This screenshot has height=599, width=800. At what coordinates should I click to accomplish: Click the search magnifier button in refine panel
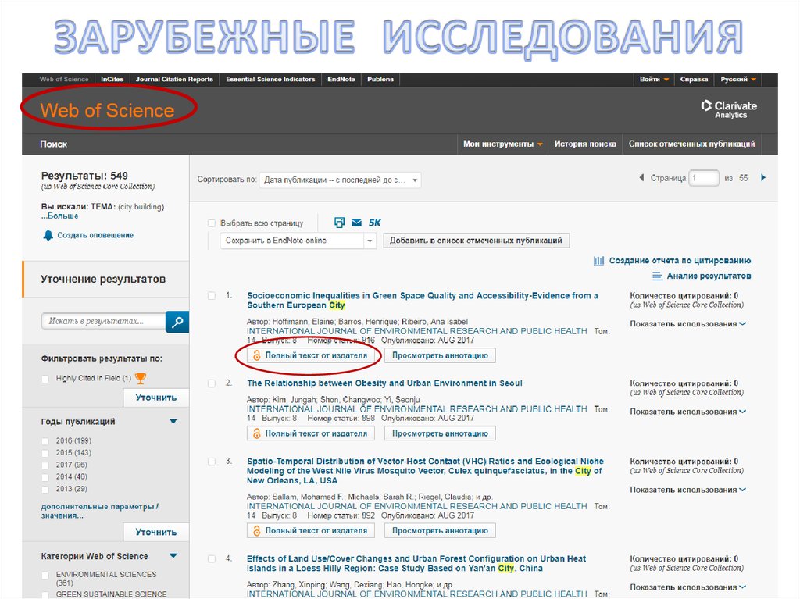tap(177, 322)
